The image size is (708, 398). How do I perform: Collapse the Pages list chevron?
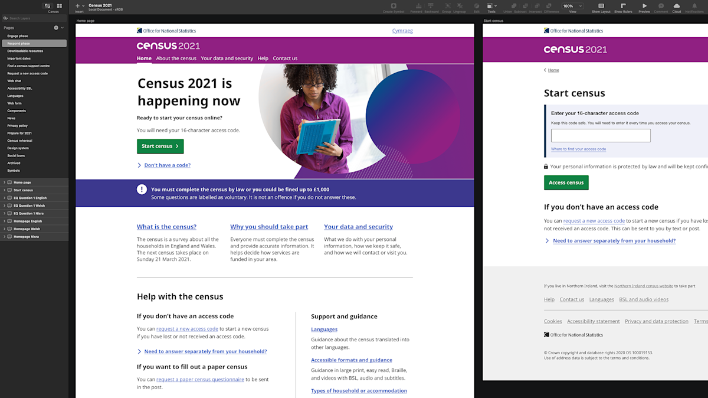(63, 28)
